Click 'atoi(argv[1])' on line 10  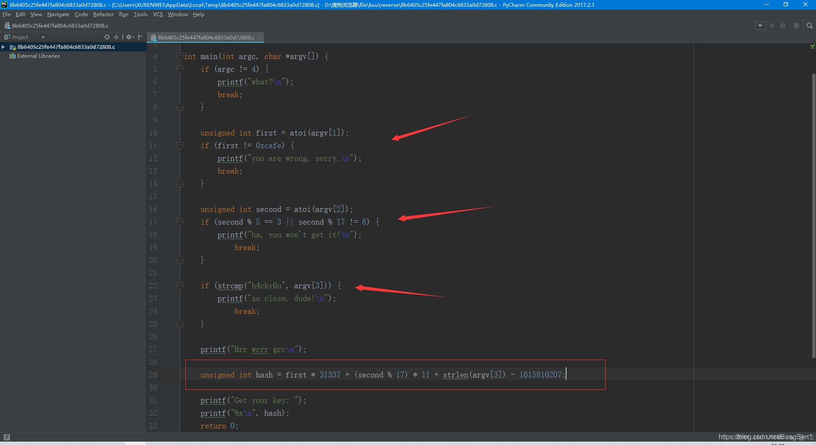tap(317, 133)
